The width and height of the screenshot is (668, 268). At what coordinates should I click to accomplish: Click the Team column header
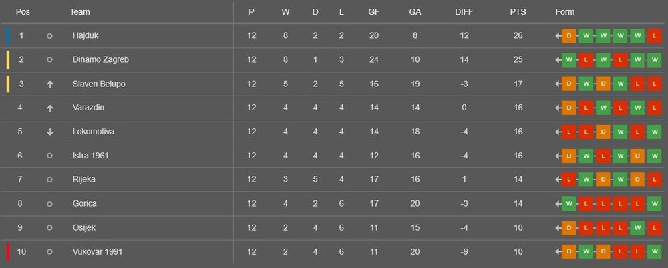coord(79,12)
